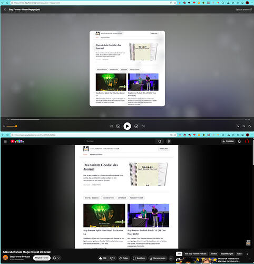This screenshot has width=254, height=264.
Task: Open more actions three-dot menu under video
Action: tap(171, 258)
